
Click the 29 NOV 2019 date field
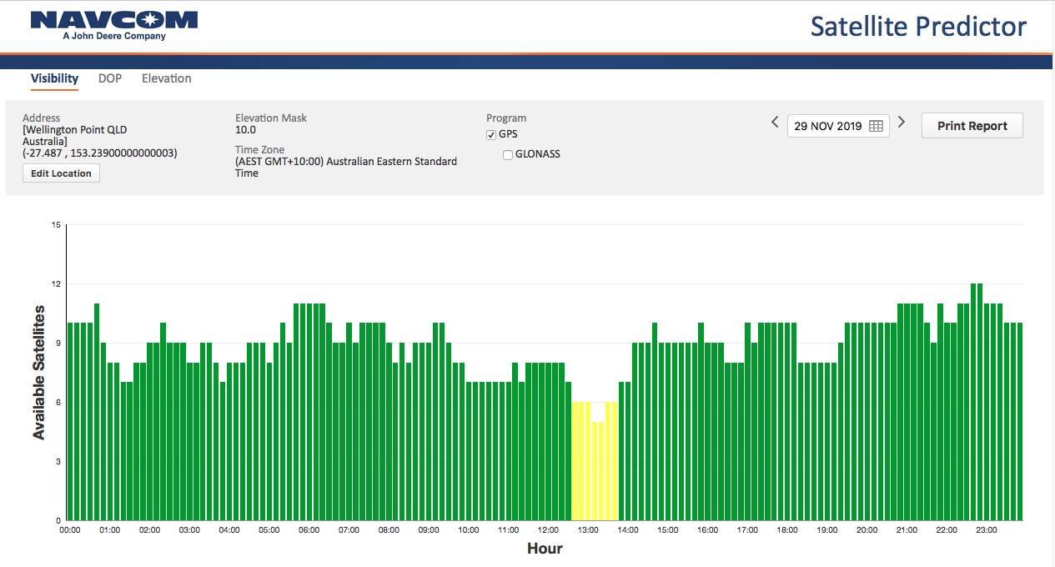point(827,126)
